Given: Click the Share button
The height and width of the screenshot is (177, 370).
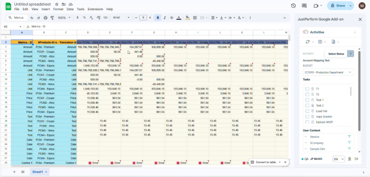Looking at the screenshot, I should point(338,6).
